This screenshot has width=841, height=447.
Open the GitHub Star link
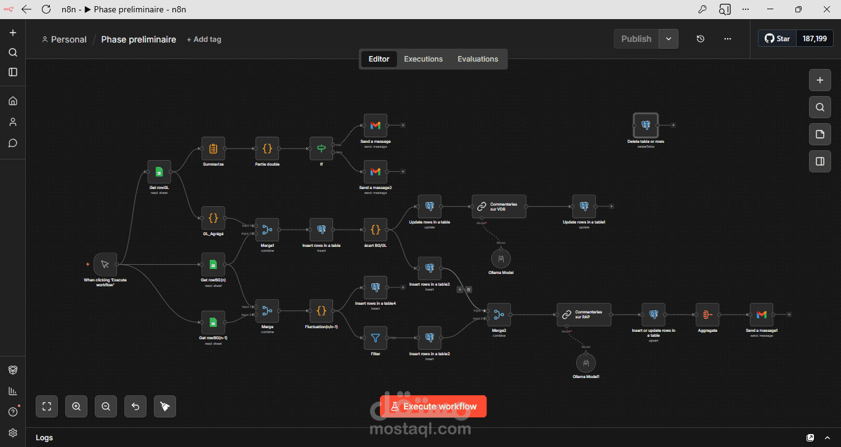(778, 38)
